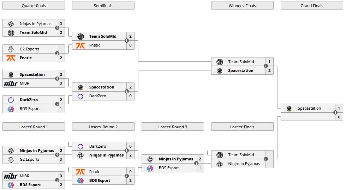
Task: Click Team SoloMid logo in Losers' Finals
Action: 220,155
